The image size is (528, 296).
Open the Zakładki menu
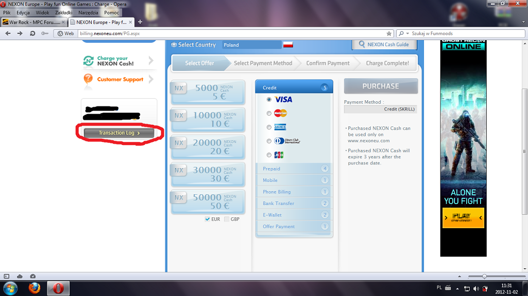coord(64,13)
